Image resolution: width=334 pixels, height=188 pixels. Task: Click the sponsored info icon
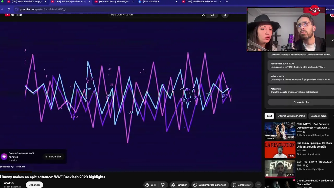tap(12, 167)
